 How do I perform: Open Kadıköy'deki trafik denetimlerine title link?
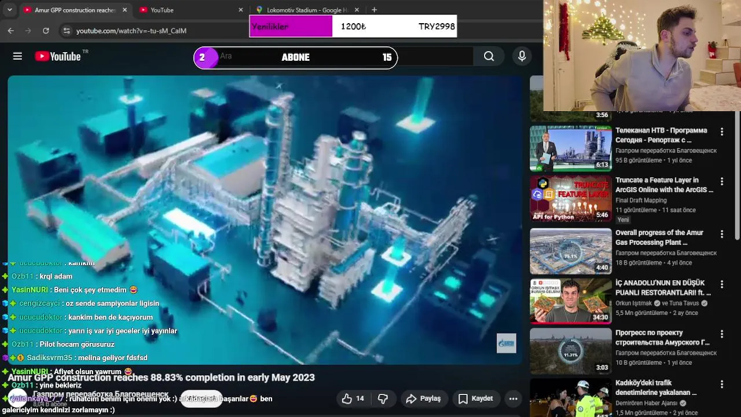(x=656, y=388)
